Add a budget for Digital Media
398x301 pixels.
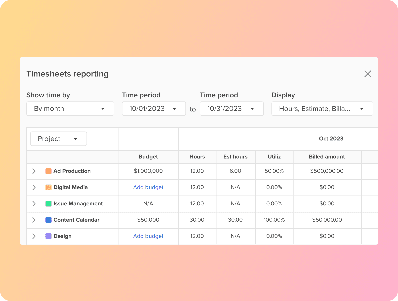[148, 187]
